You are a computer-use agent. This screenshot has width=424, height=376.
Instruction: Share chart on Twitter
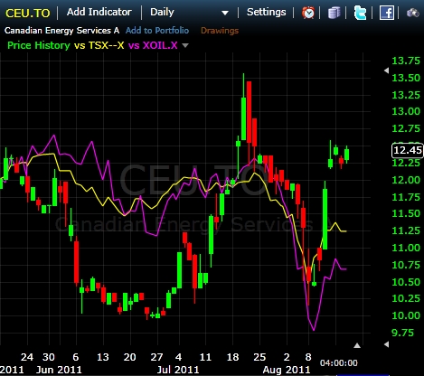coord(360,13)
